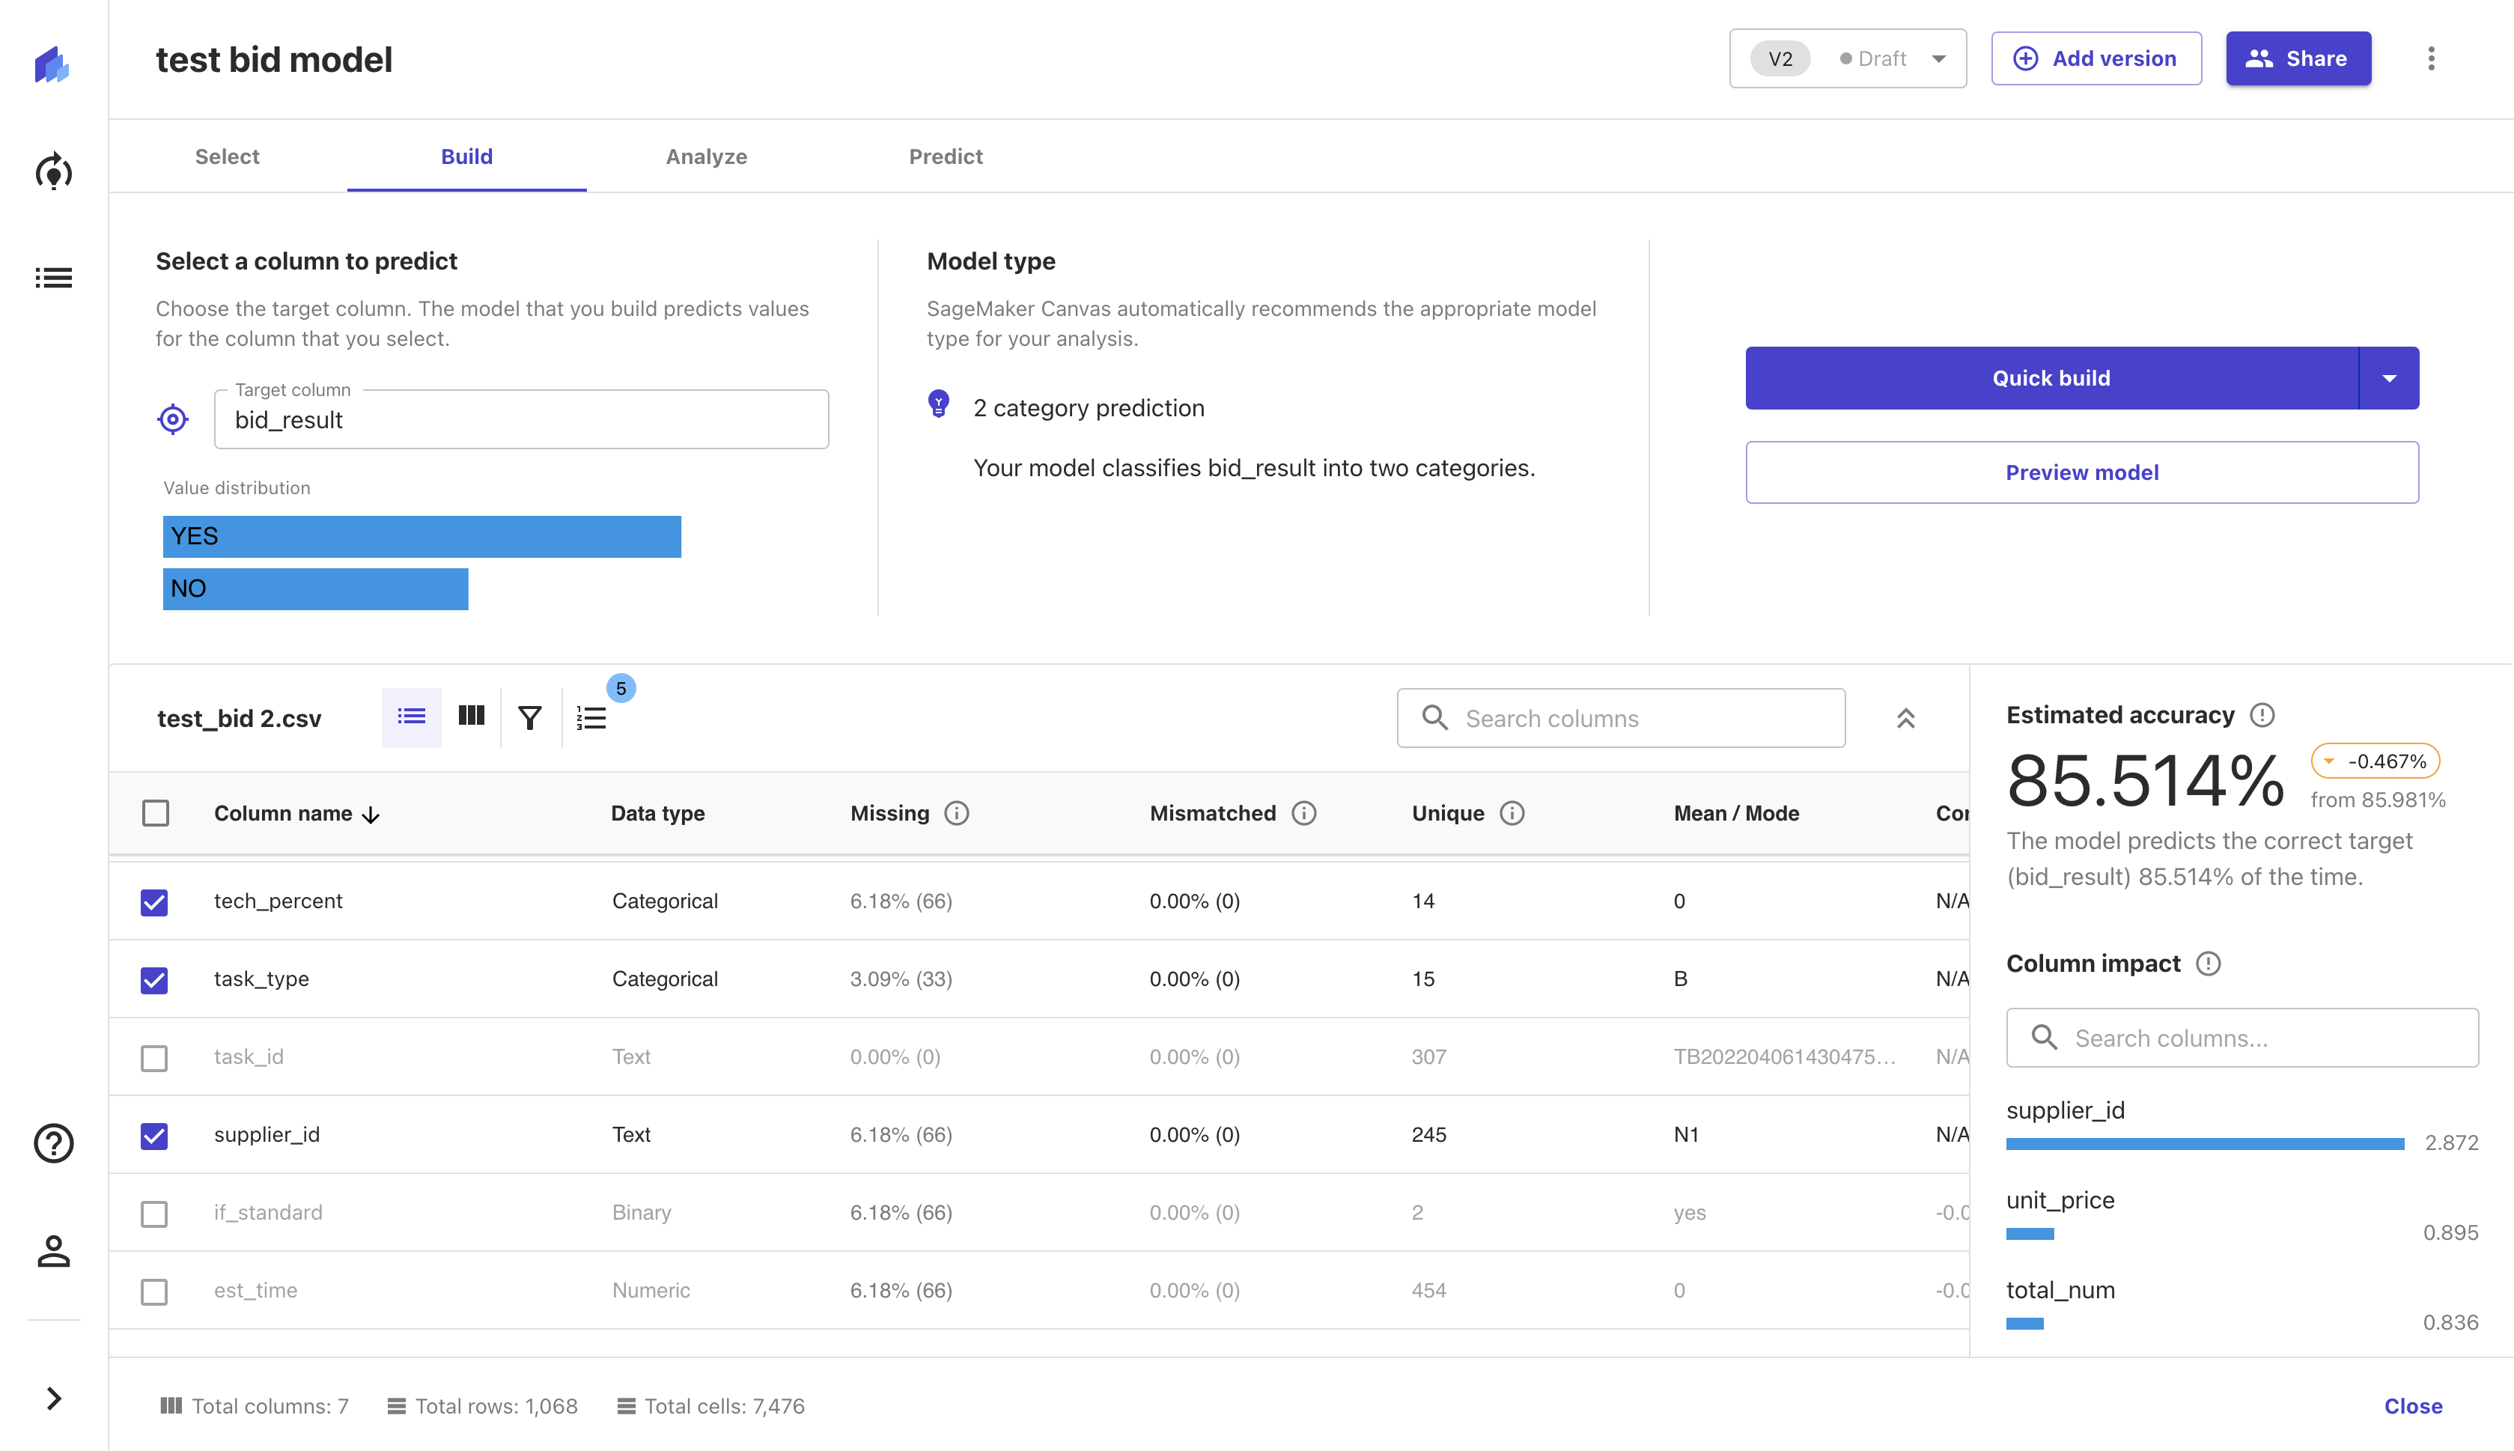
Task: Open user account profile icon
Action: point(54,1250)
